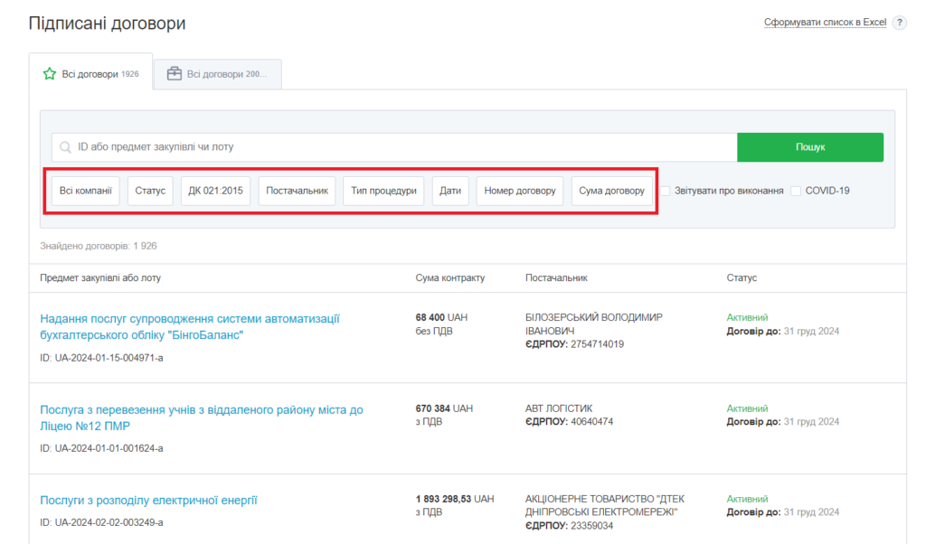Screen dimensions: 926x544
Task: Focus the ID or procurement subject search field
Action: click(398, 147)
